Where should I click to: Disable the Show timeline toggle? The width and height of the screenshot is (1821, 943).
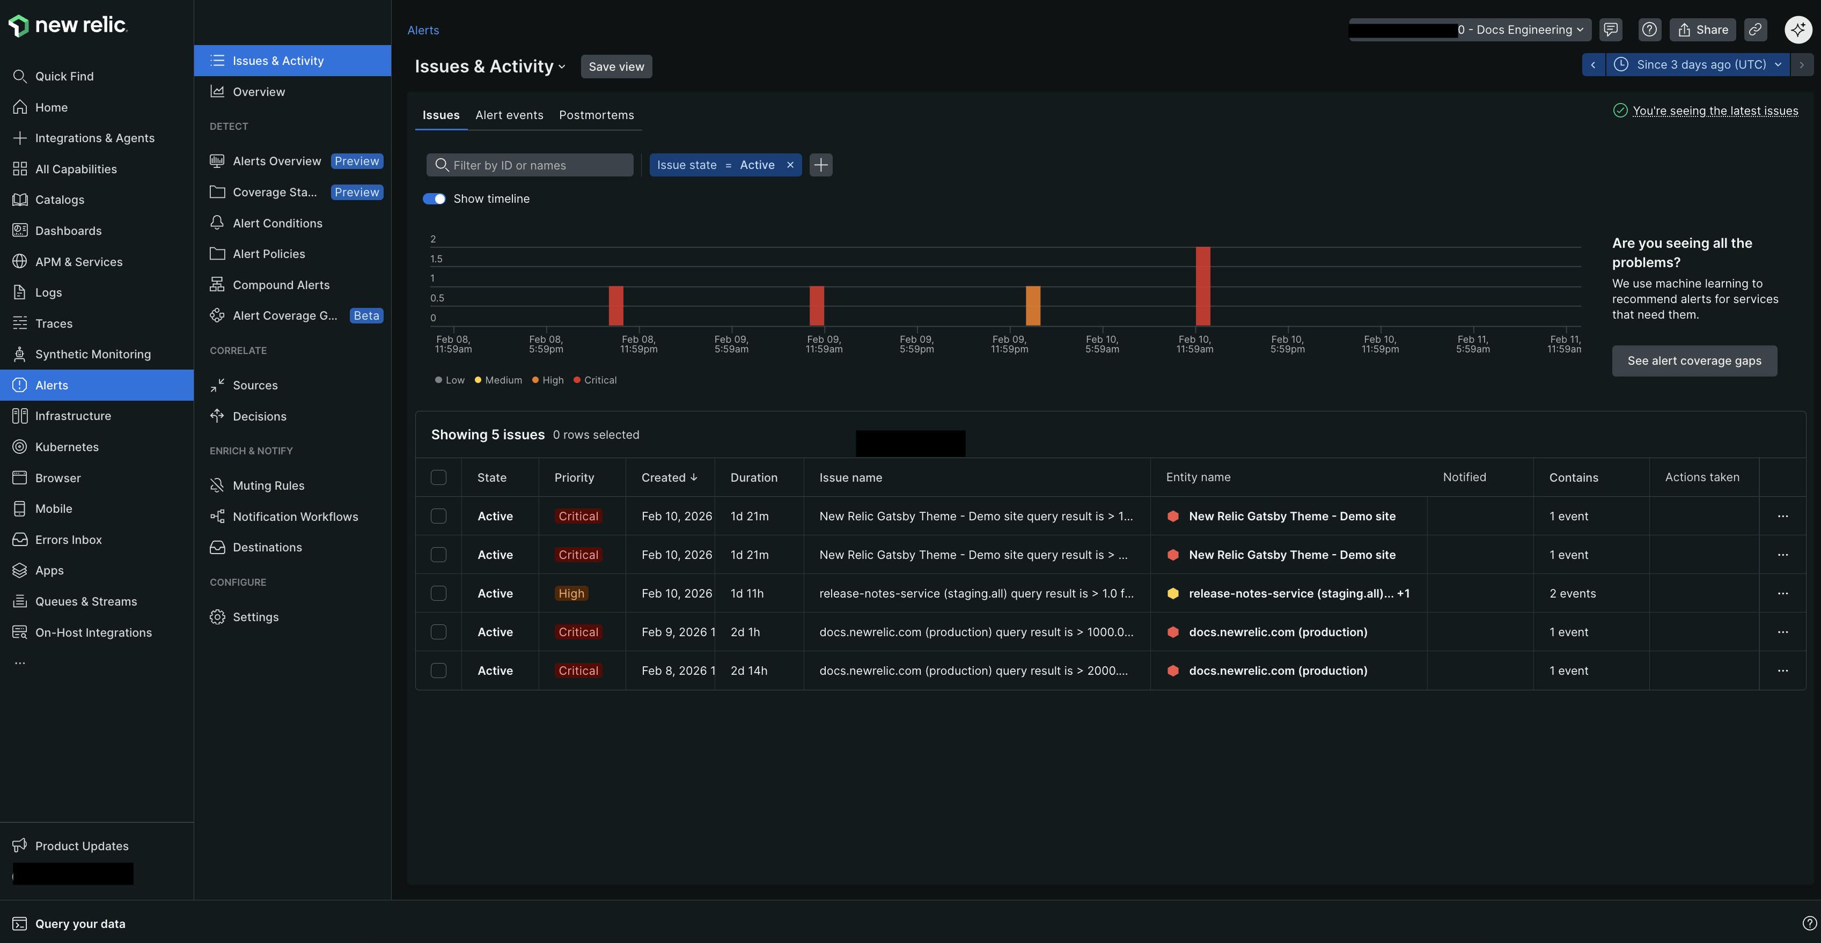point(435,198)
